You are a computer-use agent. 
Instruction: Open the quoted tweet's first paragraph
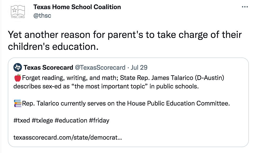(x=119, y=82)
